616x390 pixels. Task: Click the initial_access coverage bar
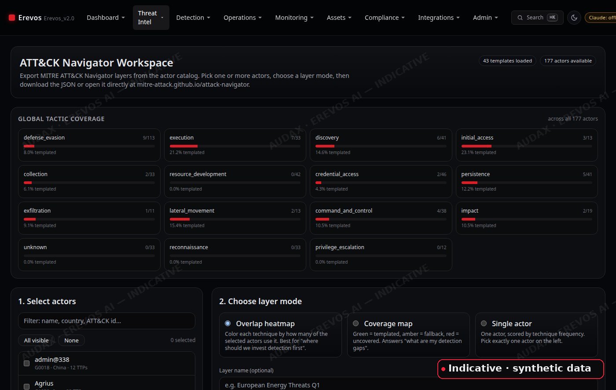click(x=527, y=146)
